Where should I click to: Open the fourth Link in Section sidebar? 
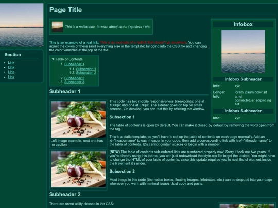coord(11,77)
